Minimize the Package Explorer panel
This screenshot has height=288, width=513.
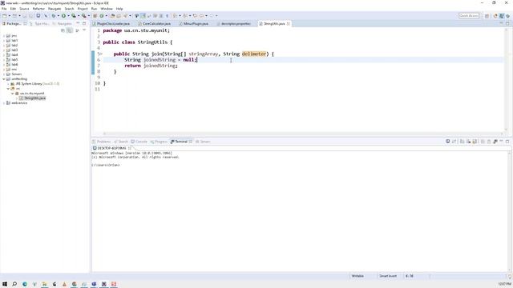[x=78, y=23]
